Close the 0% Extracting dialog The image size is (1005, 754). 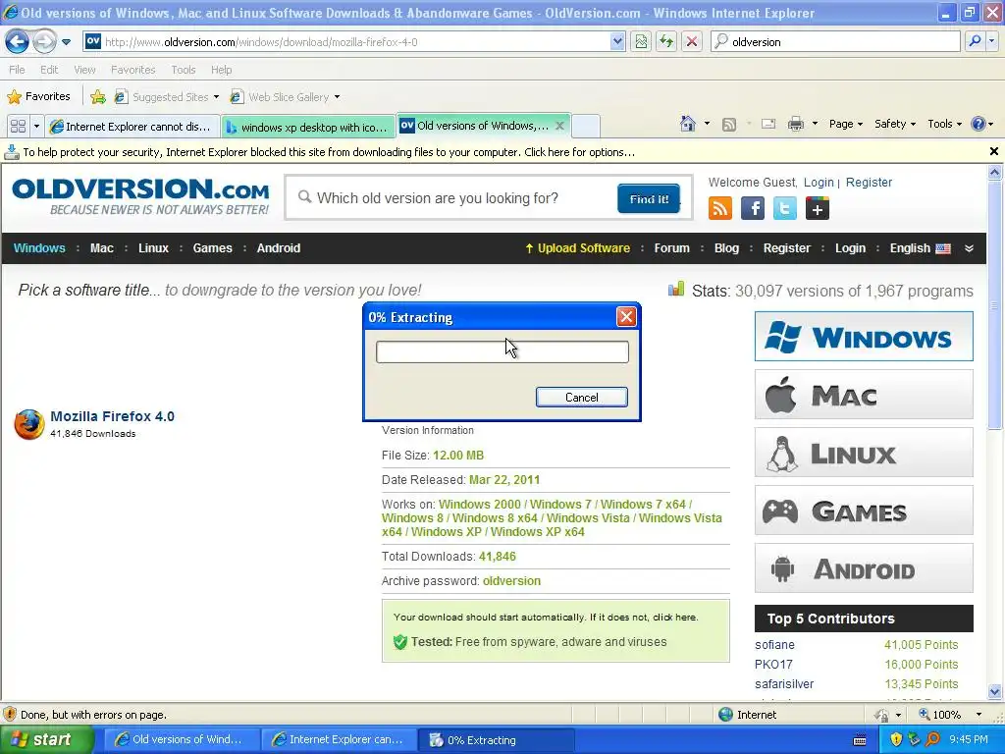point(626,316)
